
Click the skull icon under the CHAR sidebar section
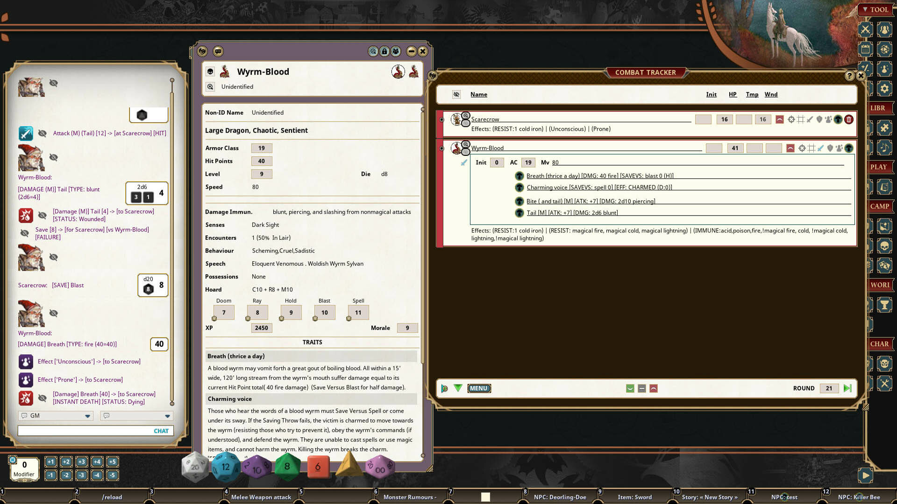coord(884,364)
